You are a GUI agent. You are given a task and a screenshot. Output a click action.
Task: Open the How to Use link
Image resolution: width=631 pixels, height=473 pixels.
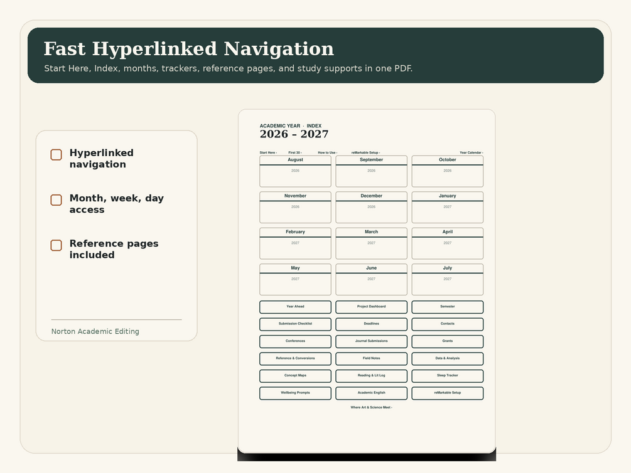click(328, 152)
